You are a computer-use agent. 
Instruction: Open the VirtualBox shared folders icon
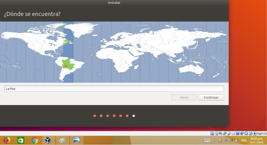(233, 133)
